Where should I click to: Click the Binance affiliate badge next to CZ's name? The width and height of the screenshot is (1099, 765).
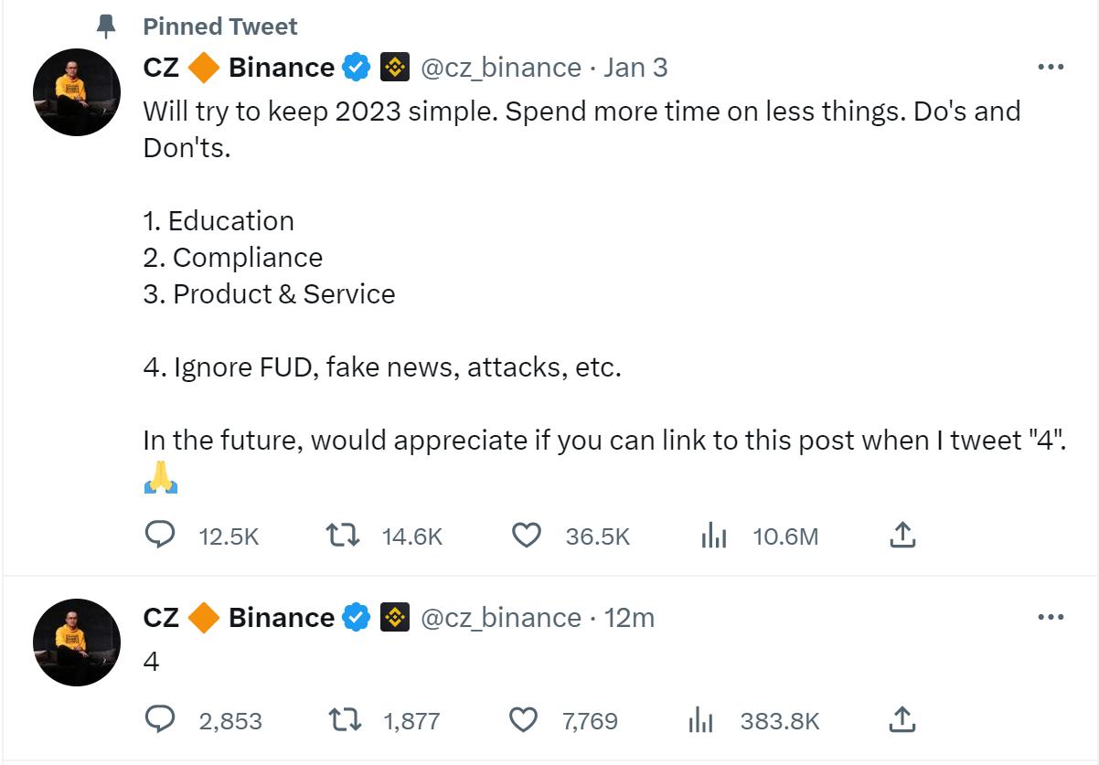[394, 68]
